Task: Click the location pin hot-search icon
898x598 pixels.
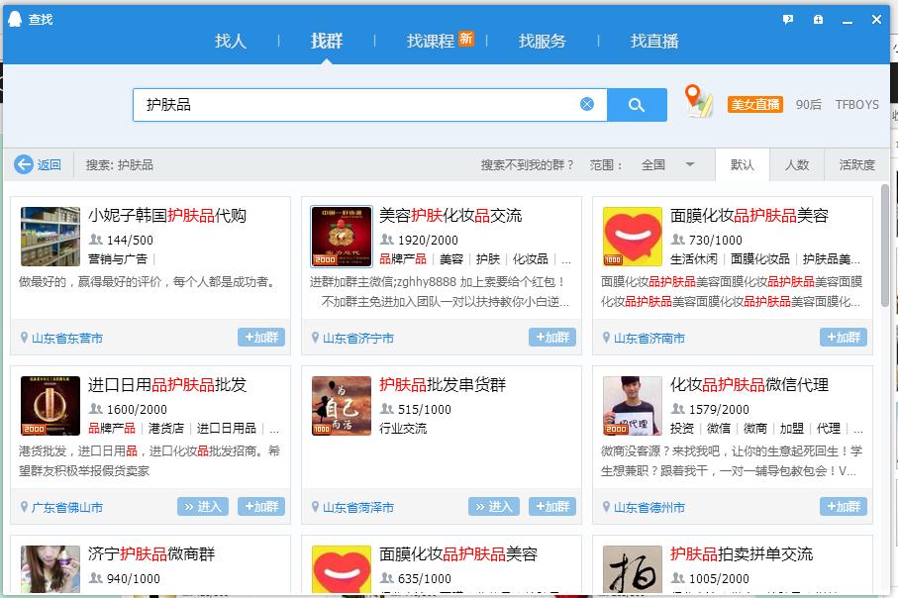Action: point(697,103)
